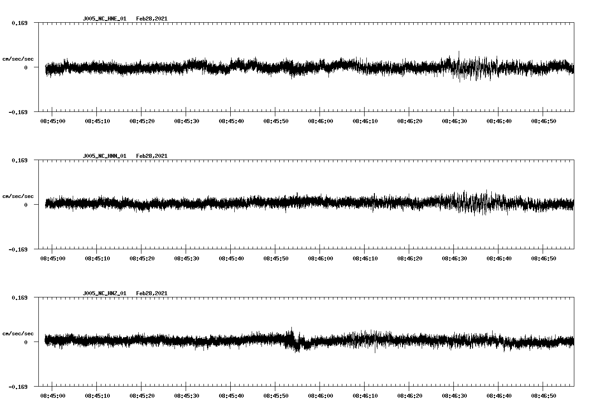Click the 08:46:50 label on bottom plot axis
This screenshot has width=606, height=412.
pos(544,395)
